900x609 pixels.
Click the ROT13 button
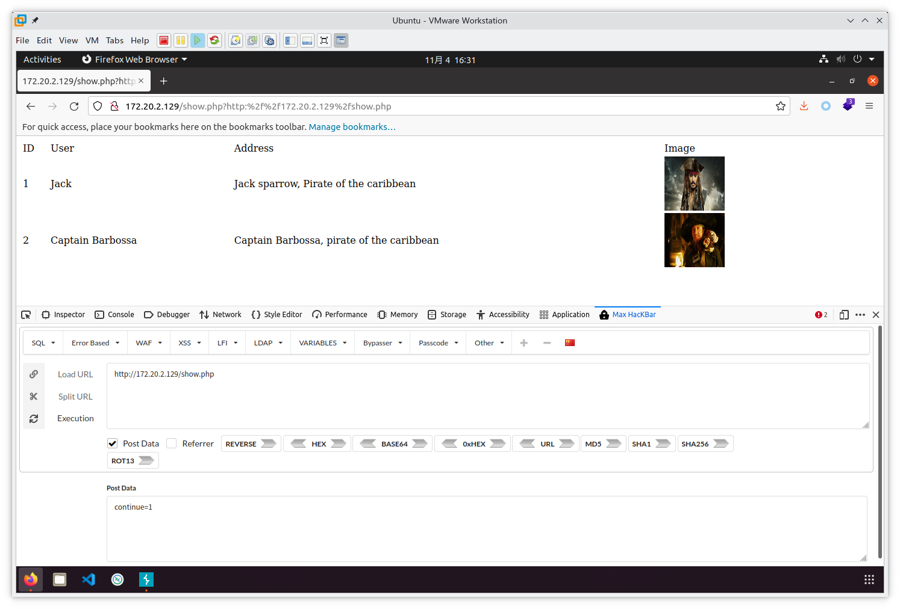[x=133, y=461]
